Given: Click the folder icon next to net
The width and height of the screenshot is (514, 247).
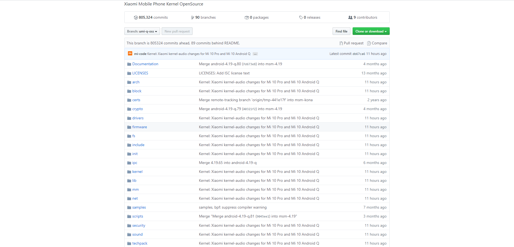Looking at the screenshot, I should [129, 199].
